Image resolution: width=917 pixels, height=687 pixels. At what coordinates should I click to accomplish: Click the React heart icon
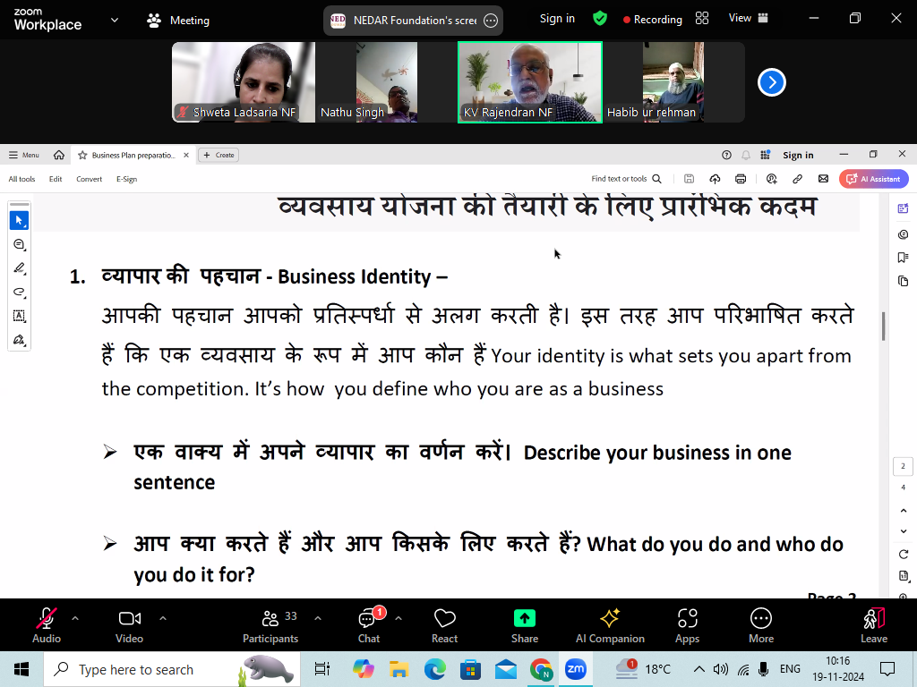(x=444, y=625)
